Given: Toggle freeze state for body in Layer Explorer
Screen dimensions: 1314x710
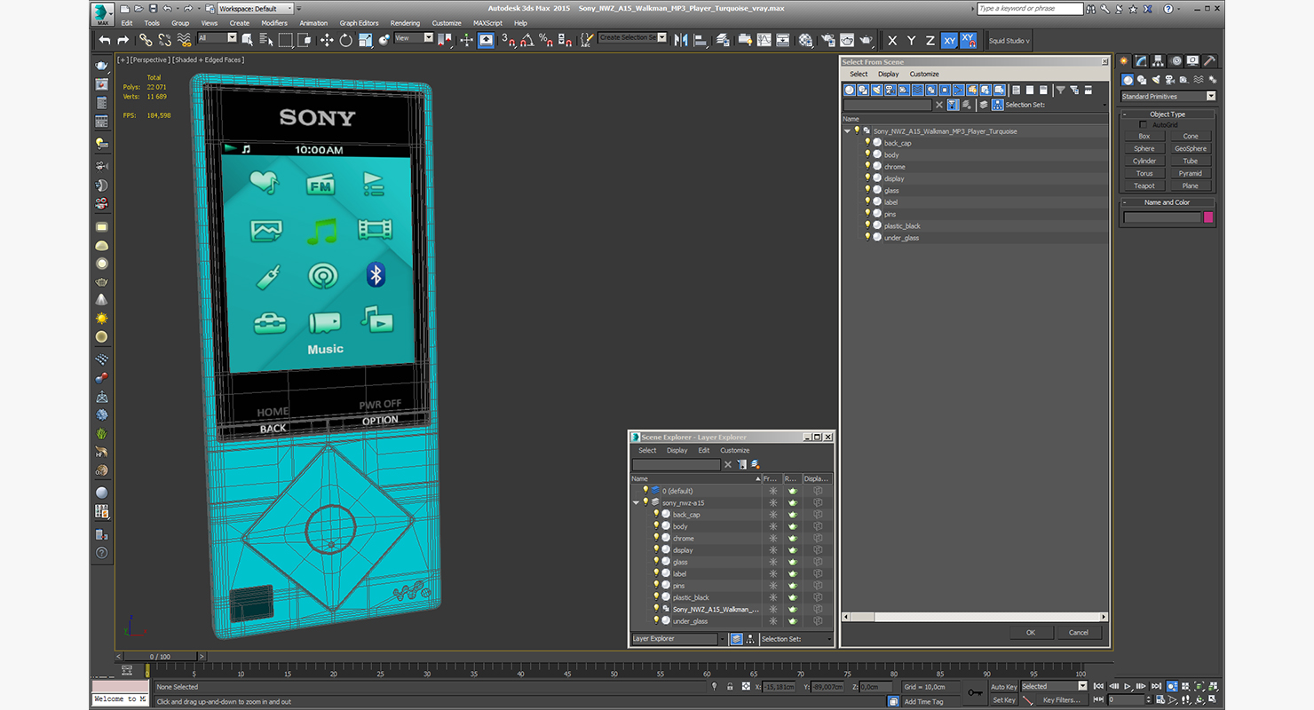Looking at the screenshot, I should [772, 526].
